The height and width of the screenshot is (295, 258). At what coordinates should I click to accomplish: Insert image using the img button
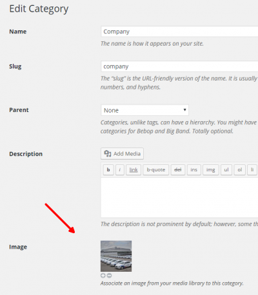(x=211, y=170)
